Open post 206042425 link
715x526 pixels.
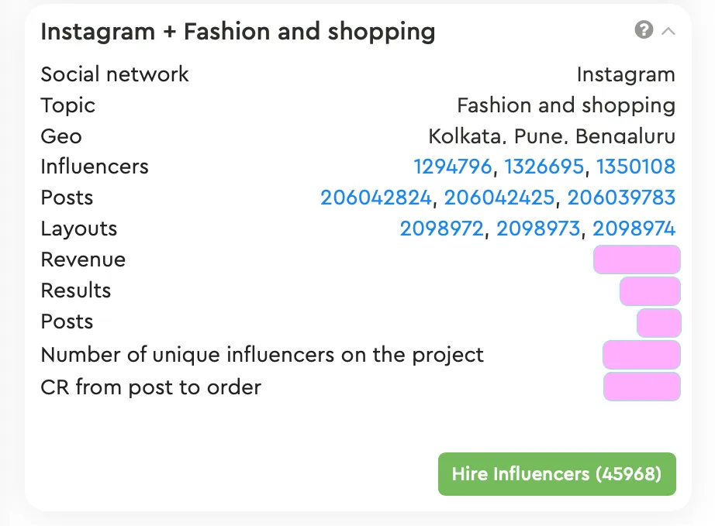pyautogui.click(x=499, y=198)
